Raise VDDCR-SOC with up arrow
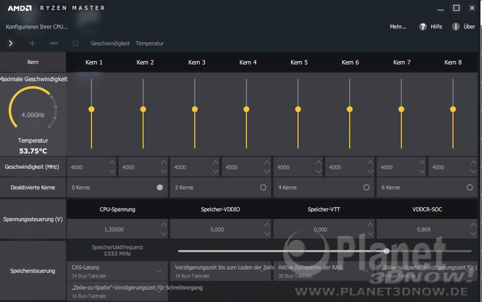482x302 pixels. click(x=474, y=224)
